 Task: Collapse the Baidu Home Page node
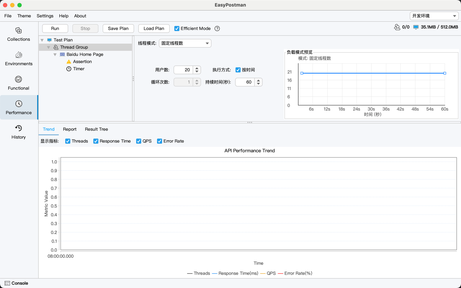coord(55,54)
